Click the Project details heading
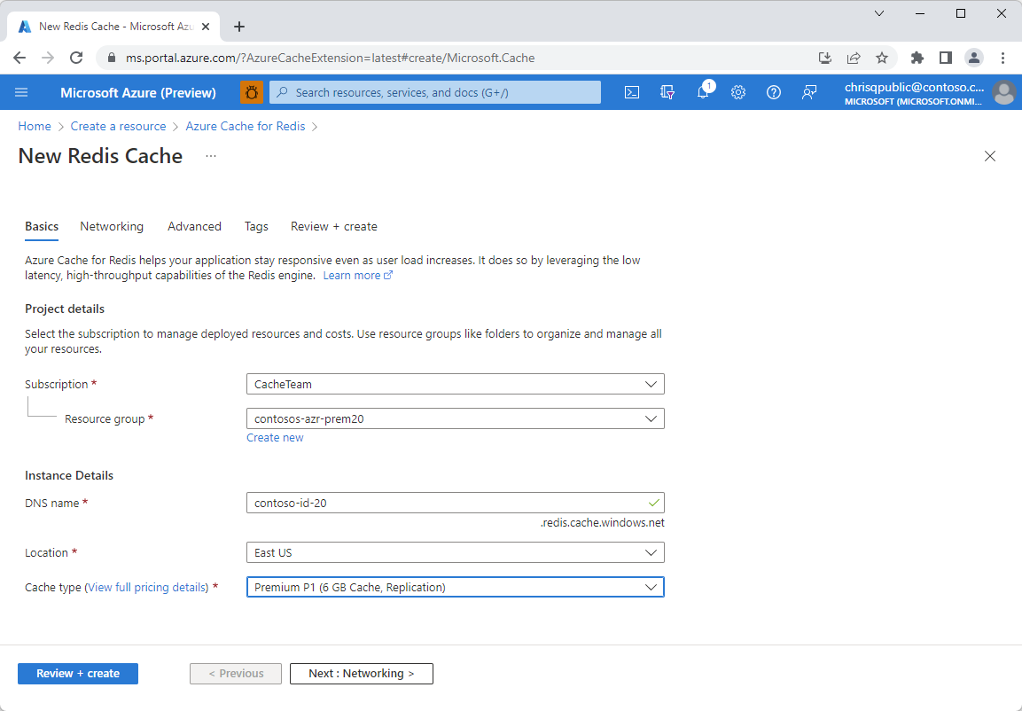 click(x=65, y=309)
